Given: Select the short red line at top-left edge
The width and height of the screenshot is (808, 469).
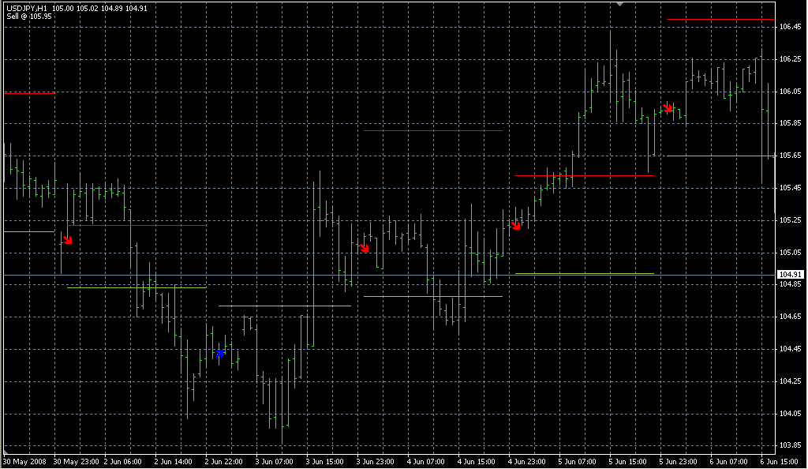Looking at the screenshot, I should click(x=29, y=93).
